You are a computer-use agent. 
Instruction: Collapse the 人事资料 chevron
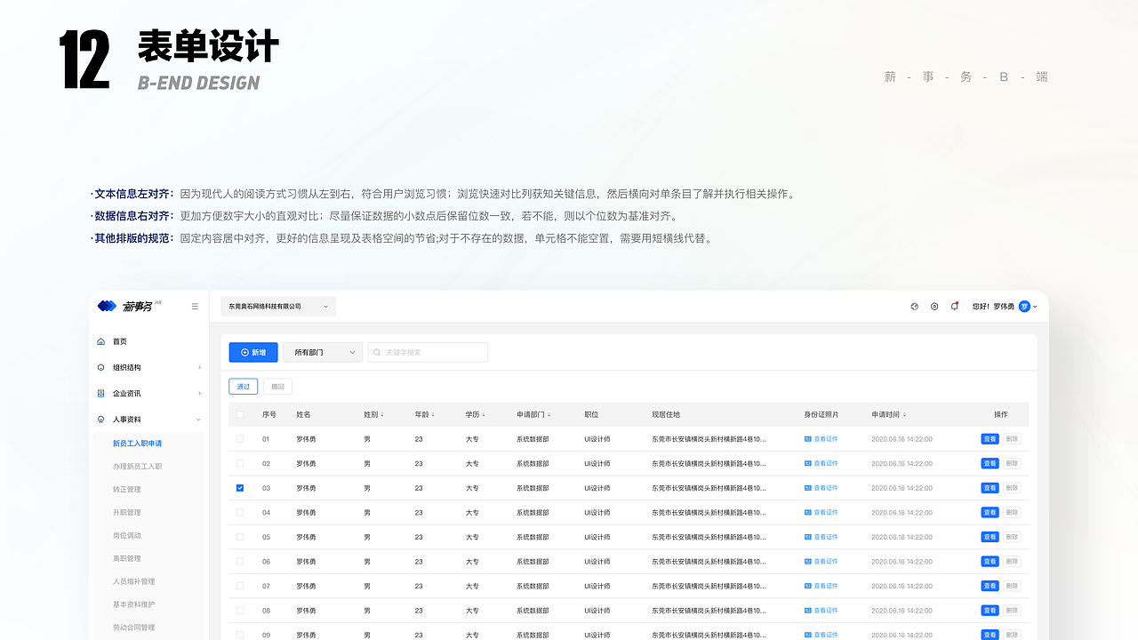pos(199,420)
